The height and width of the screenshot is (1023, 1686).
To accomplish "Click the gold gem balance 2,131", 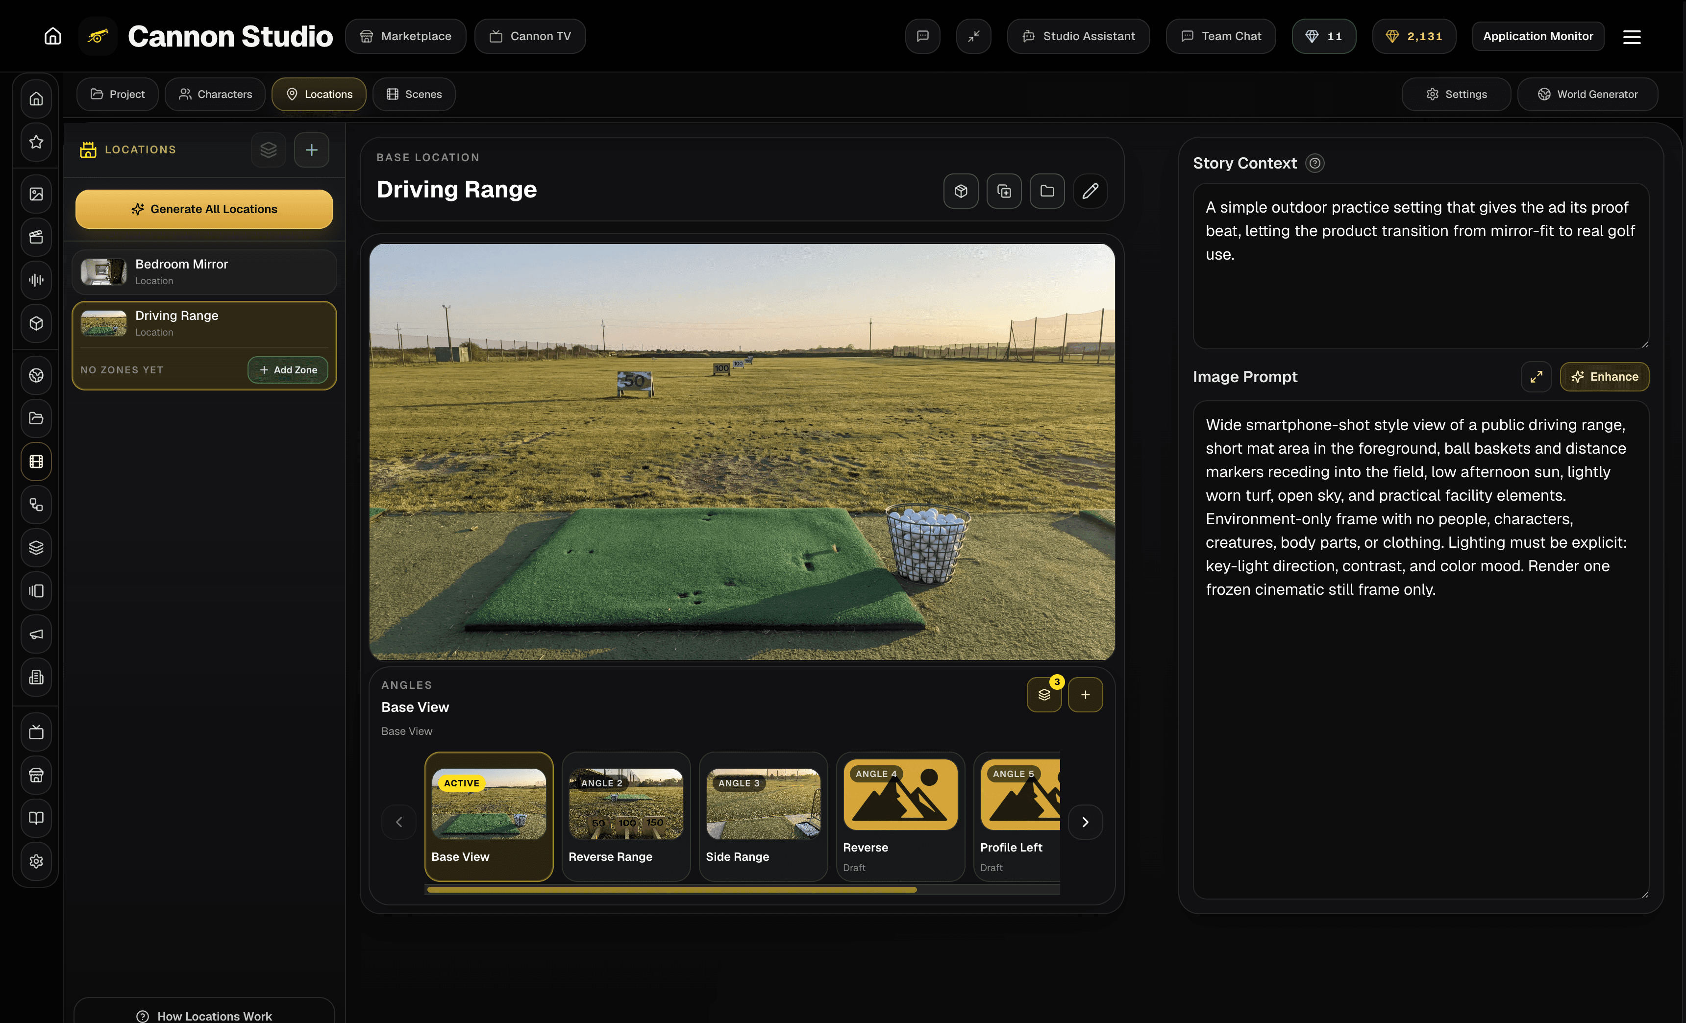I will click(1413, 36).
